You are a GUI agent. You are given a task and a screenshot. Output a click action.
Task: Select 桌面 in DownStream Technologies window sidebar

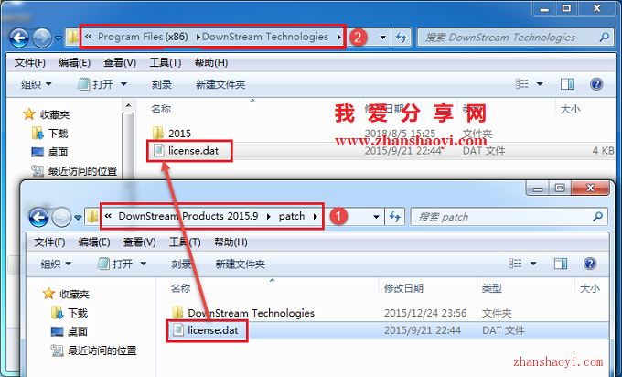[x=49, y=152]
